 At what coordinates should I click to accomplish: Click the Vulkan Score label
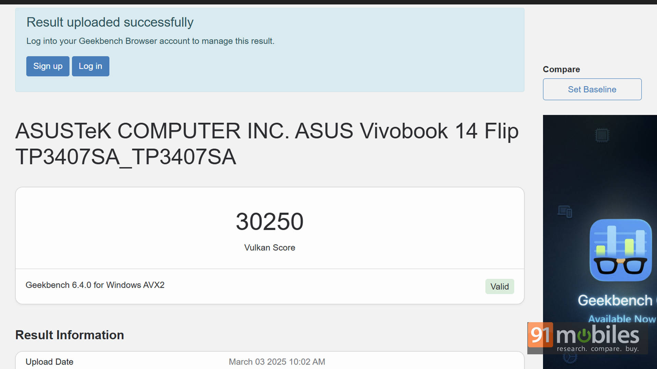(x=270, y=248)
